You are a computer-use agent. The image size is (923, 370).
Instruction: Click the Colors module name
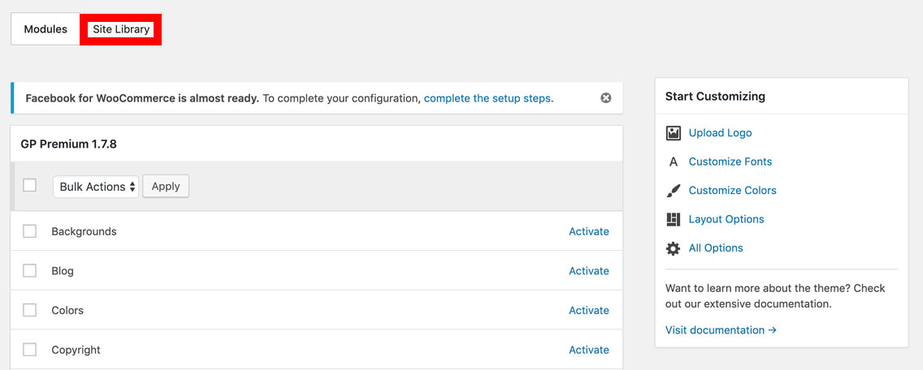click(67, 311)
